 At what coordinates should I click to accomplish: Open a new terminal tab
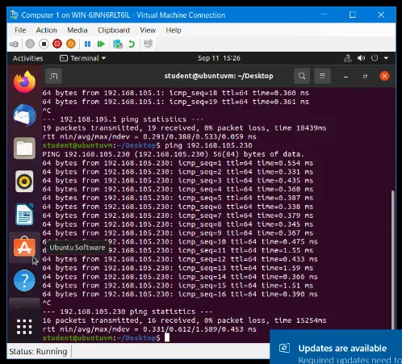54,76
